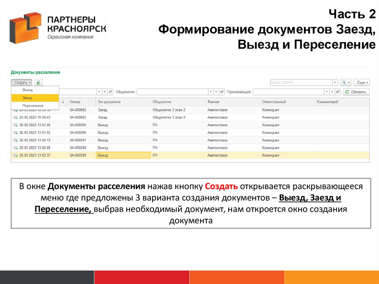Open the Еще menu
Screen dimensions: 379x284
pos(362,83)
